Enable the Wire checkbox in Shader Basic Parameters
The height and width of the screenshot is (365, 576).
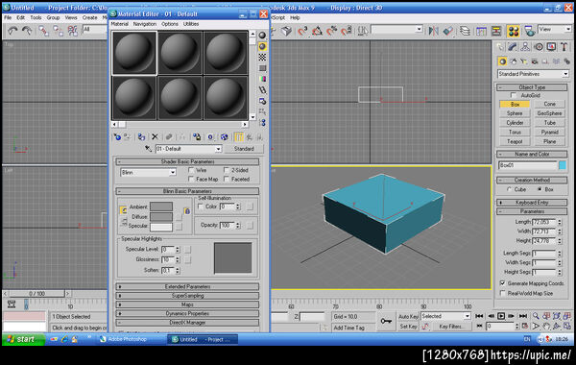pos(191,170)
